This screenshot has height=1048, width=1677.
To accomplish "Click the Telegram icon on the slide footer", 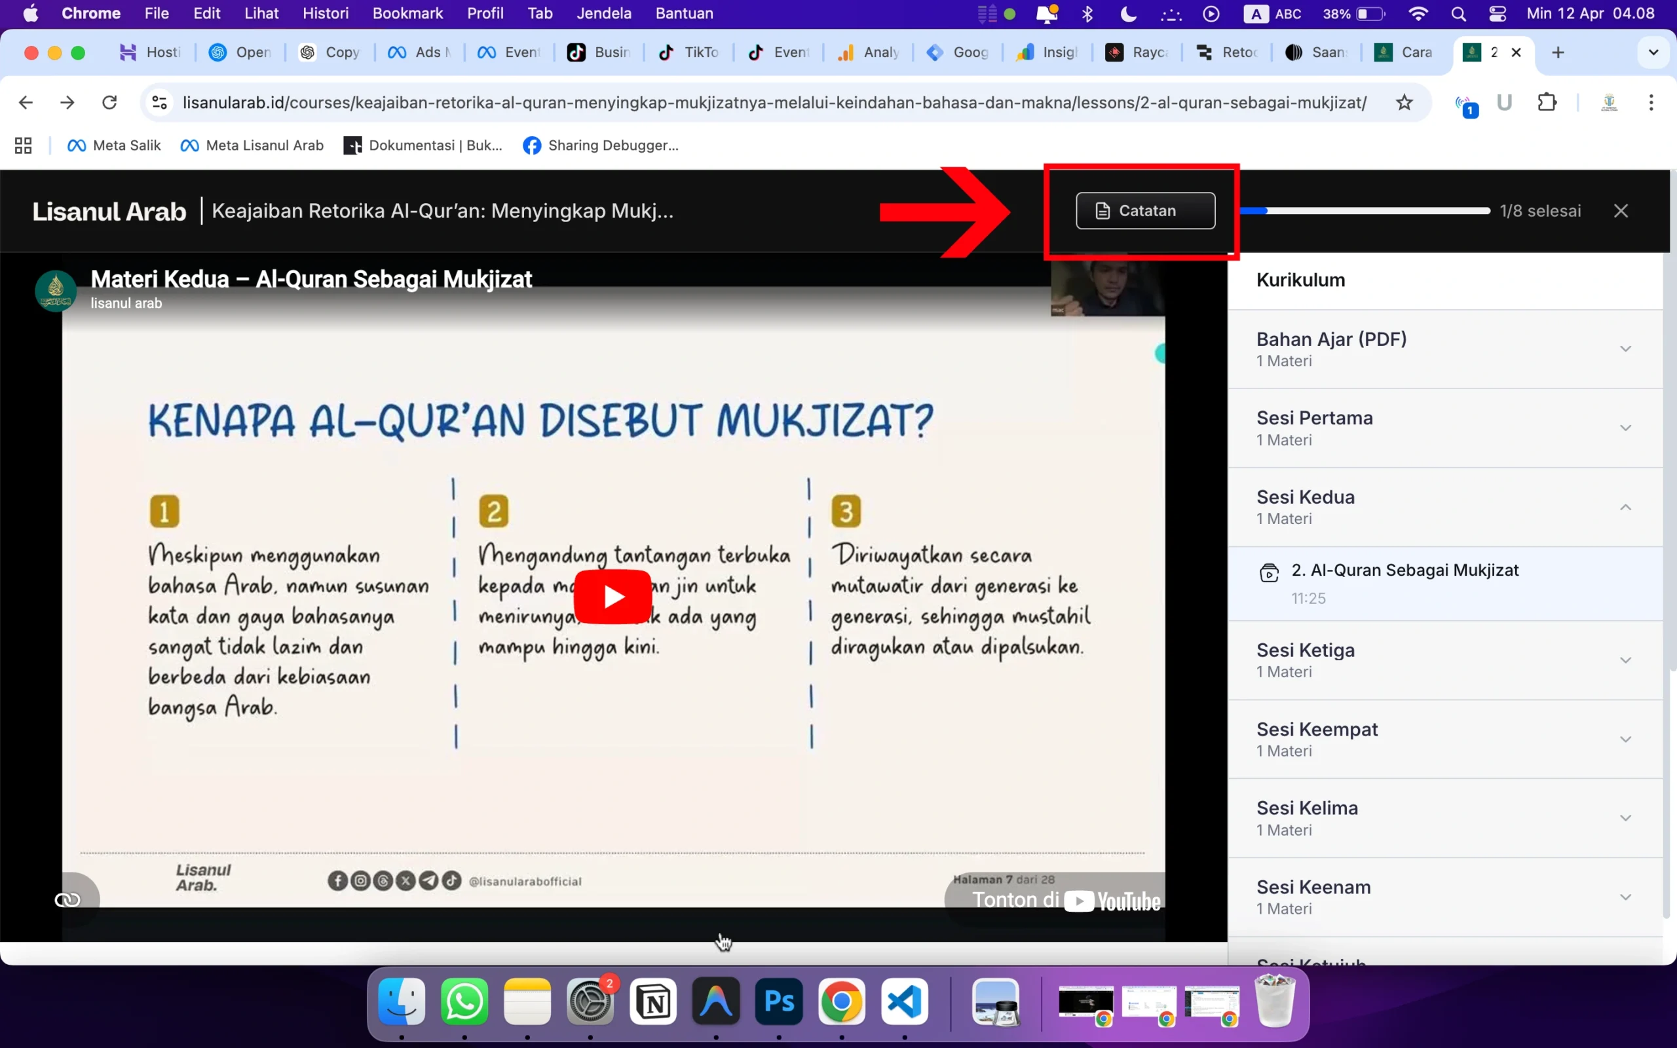I will point(430,880).
